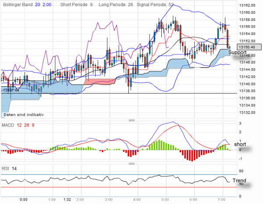The width and height of the screenshot is (263, 204).
Task: Click MACD axis value -1
Action: tap(240, 159)
